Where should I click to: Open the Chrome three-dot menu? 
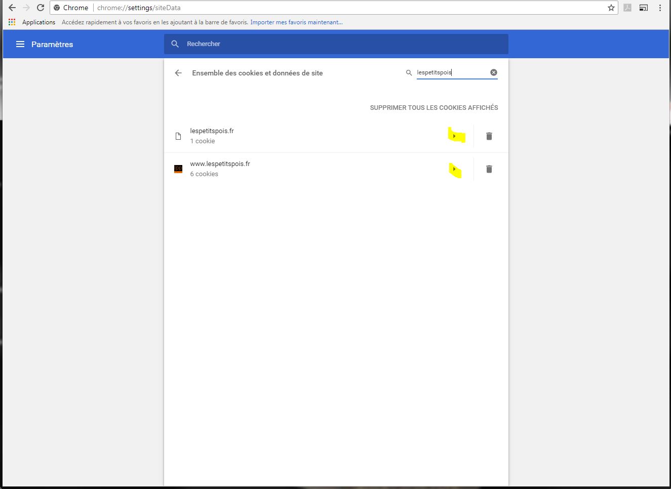click(660, 8)
